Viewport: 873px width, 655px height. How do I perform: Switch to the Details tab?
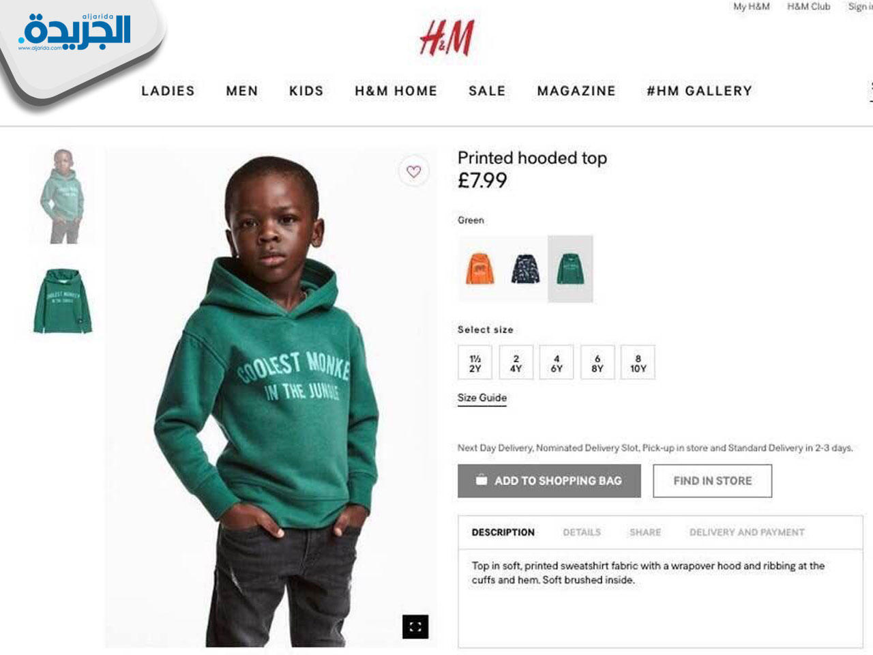click(582, 532)
